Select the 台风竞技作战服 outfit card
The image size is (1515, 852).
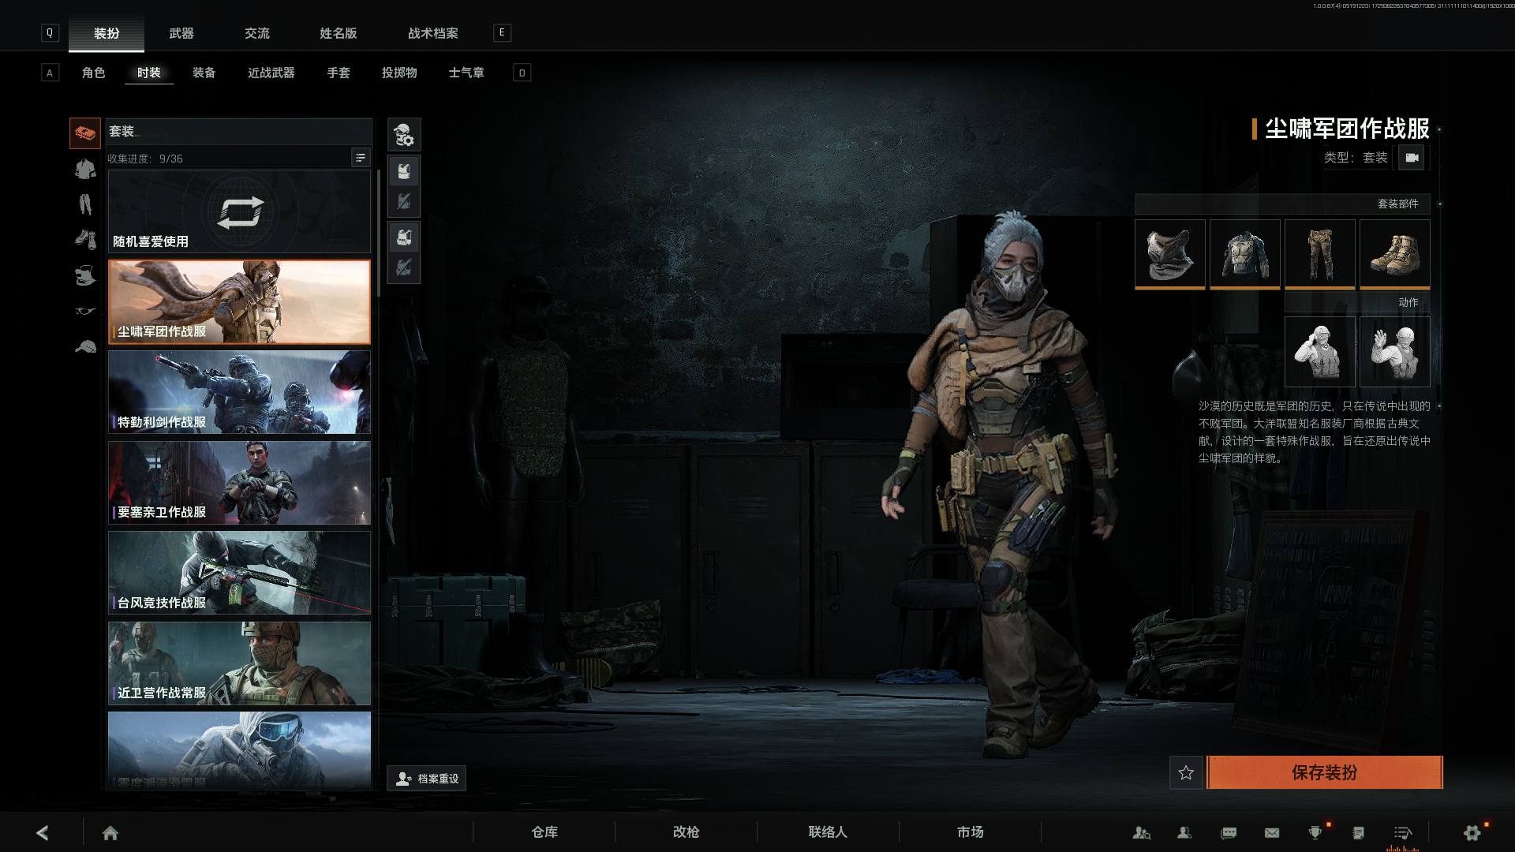click(x=239, y=573)
